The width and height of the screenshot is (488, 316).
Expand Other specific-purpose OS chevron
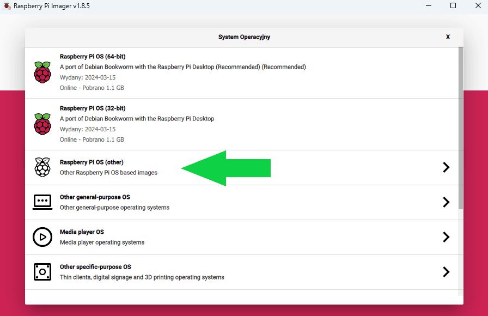pyautogui.click(x=446, y=272)
